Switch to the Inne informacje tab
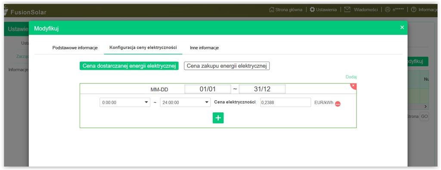The width and height of the screenshot is (441, 170). pos(204,48)
